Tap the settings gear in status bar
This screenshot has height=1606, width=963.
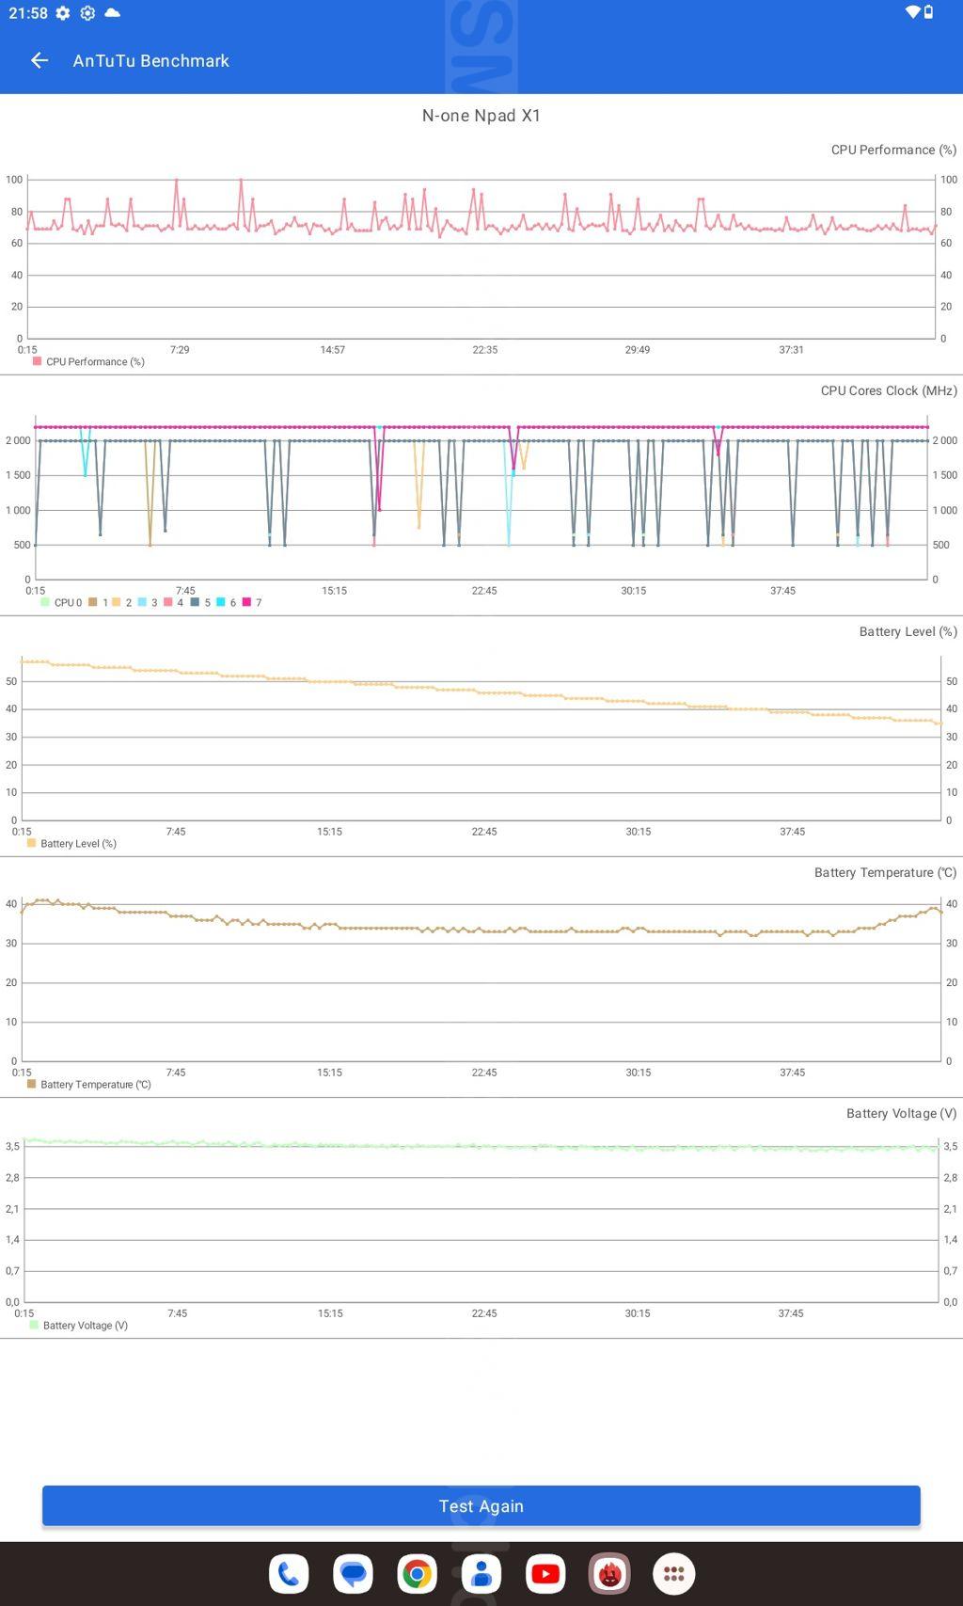(x=63, y=13)
